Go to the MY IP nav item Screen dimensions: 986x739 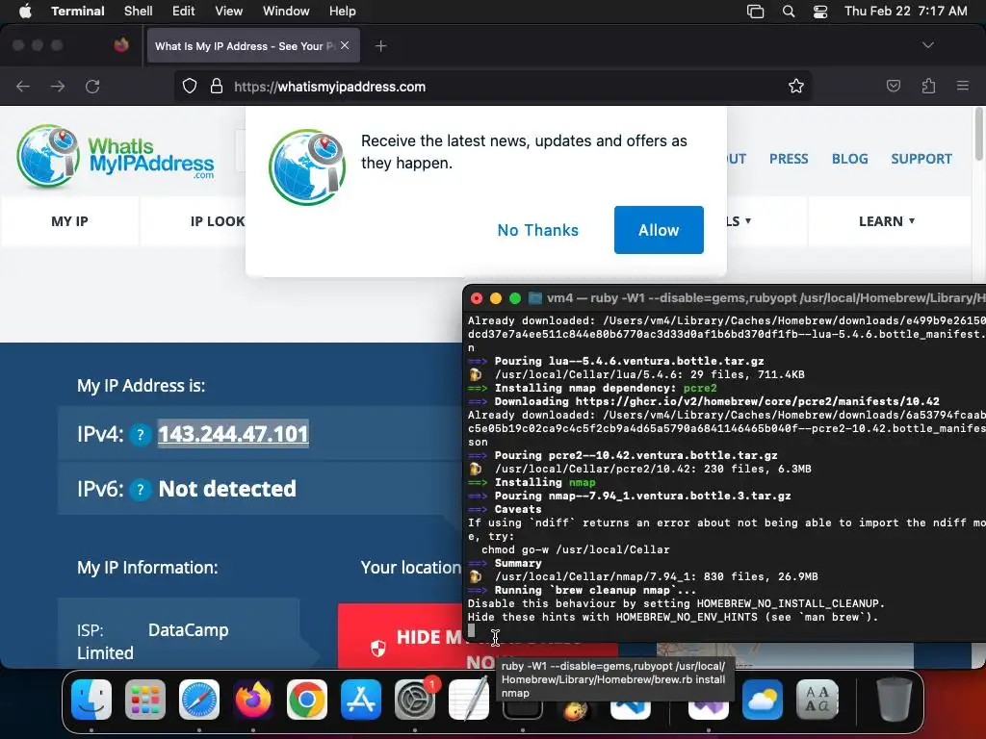(x=69, y=221)
